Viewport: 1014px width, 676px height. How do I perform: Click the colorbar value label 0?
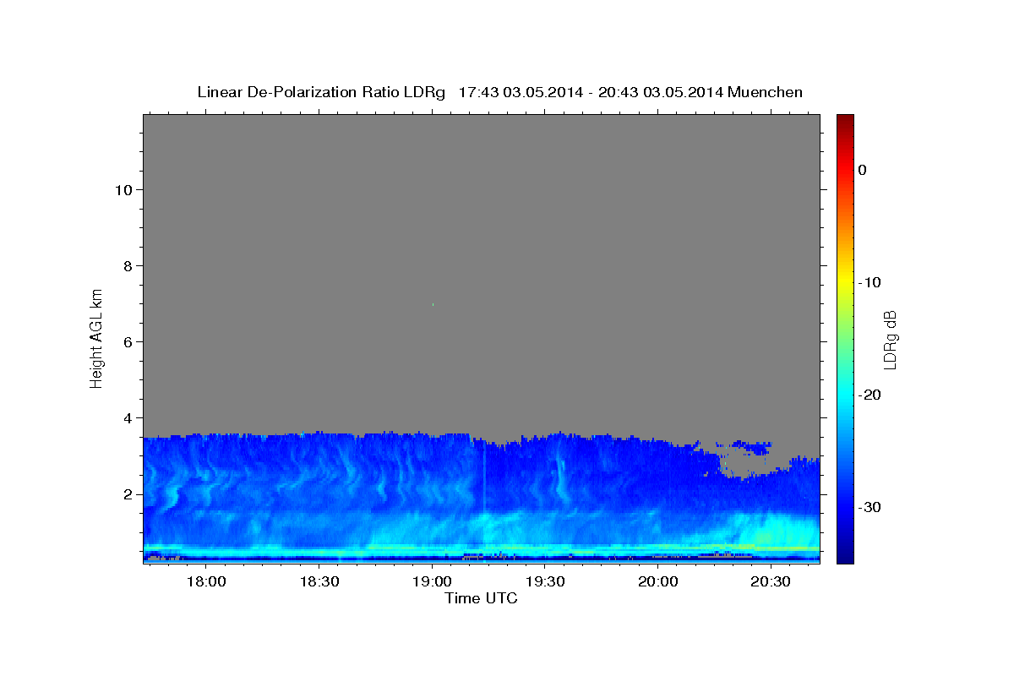coord(862,170)
